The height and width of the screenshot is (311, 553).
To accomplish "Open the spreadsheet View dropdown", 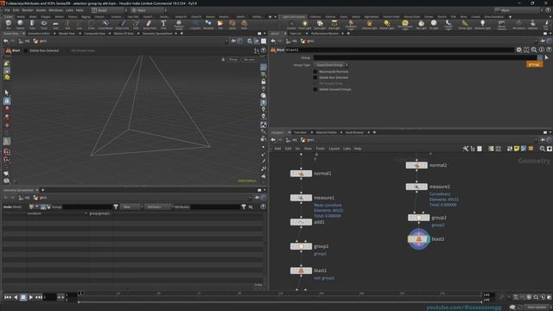I will [131, 207].
